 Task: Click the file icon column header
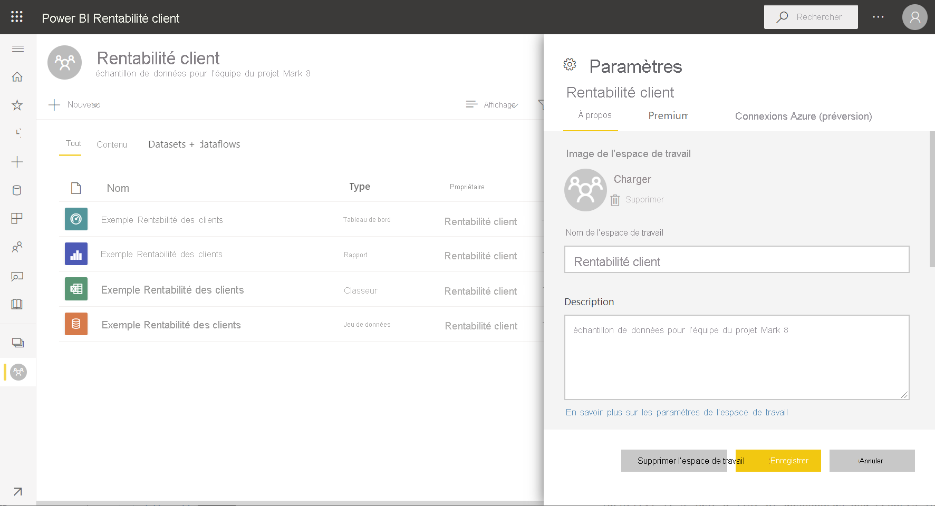click(76, 188)
